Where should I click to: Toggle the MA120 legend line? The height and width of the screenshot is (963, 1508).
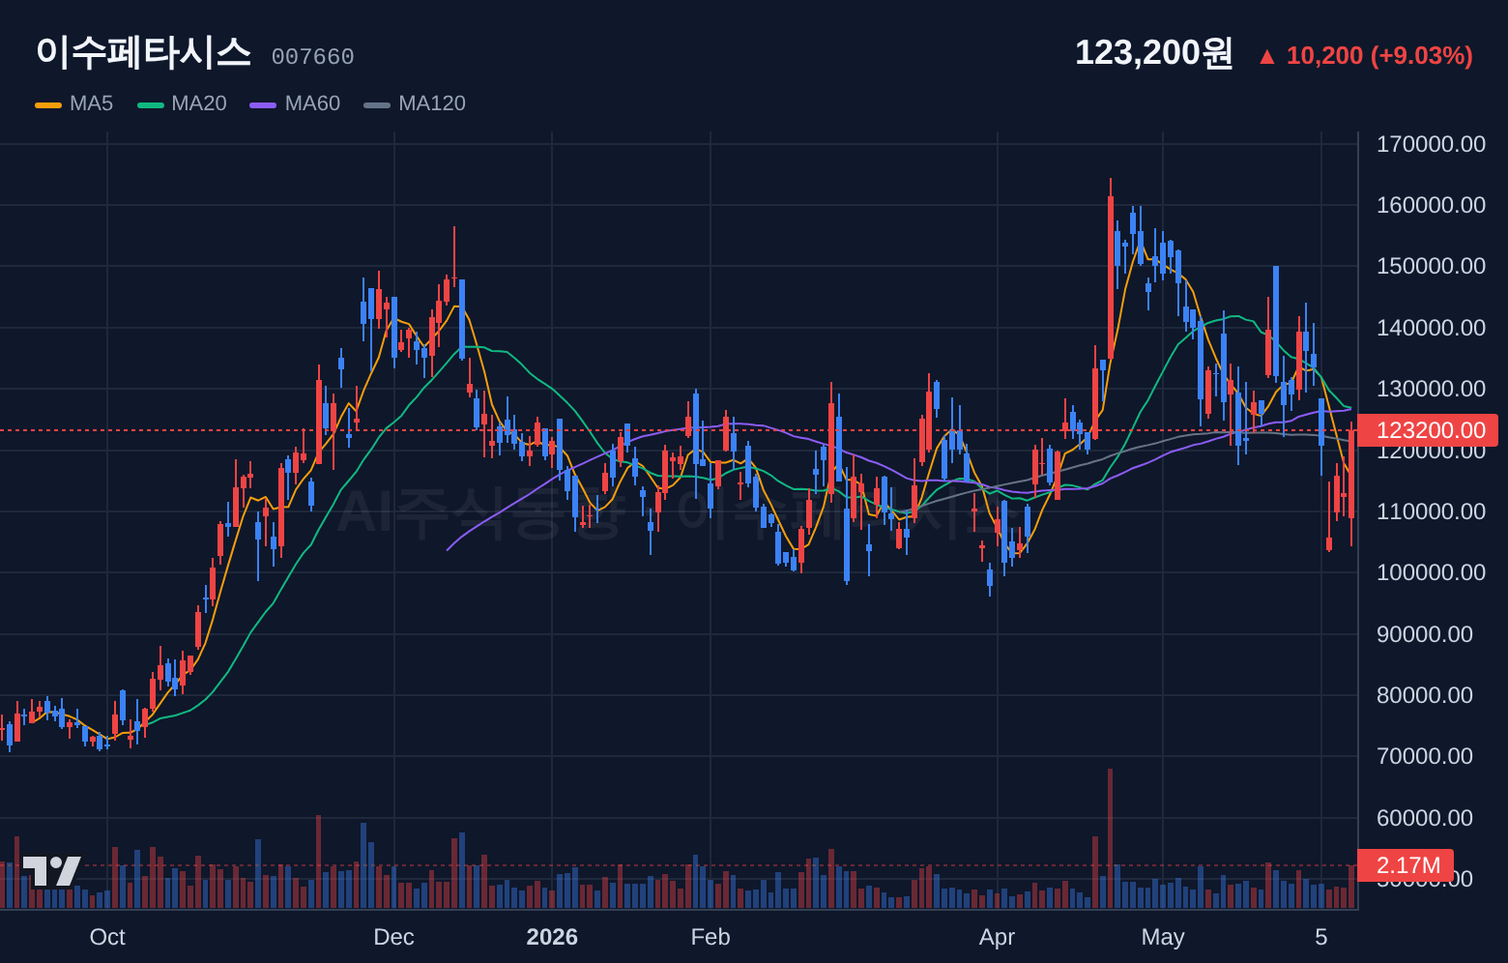[x=415, y=103]
